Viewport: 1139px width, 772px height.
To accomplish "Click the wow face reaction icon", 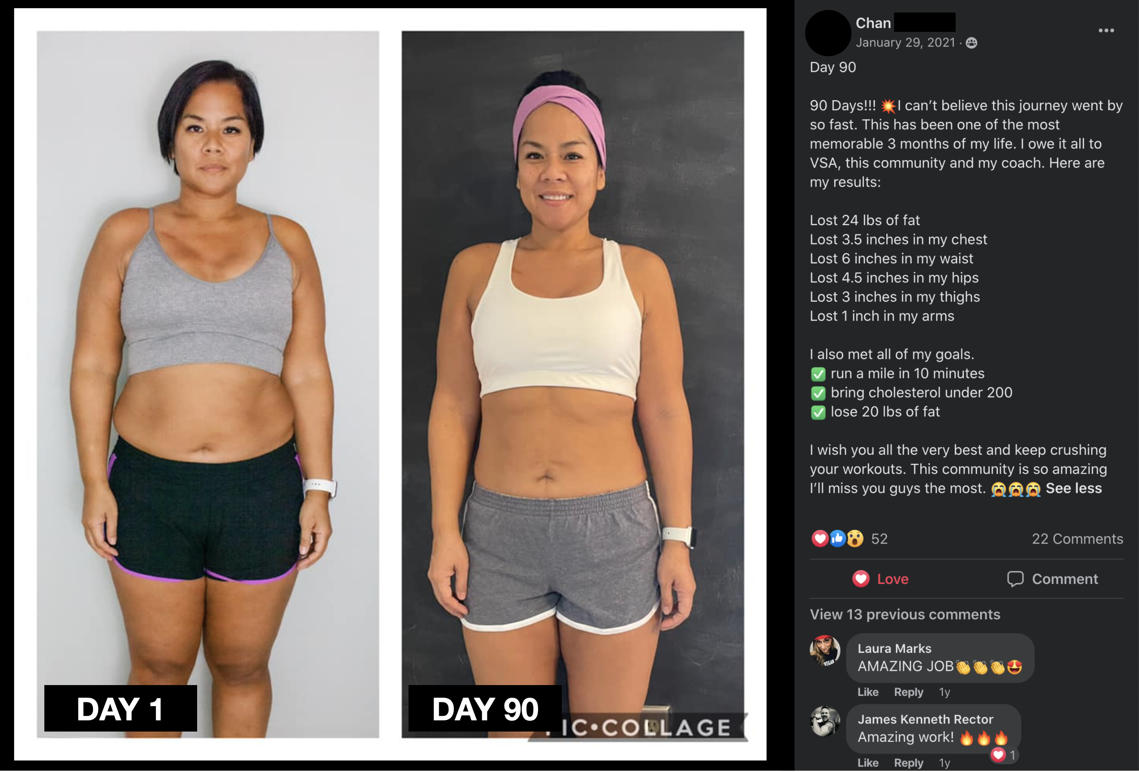I will pos(855,538).
